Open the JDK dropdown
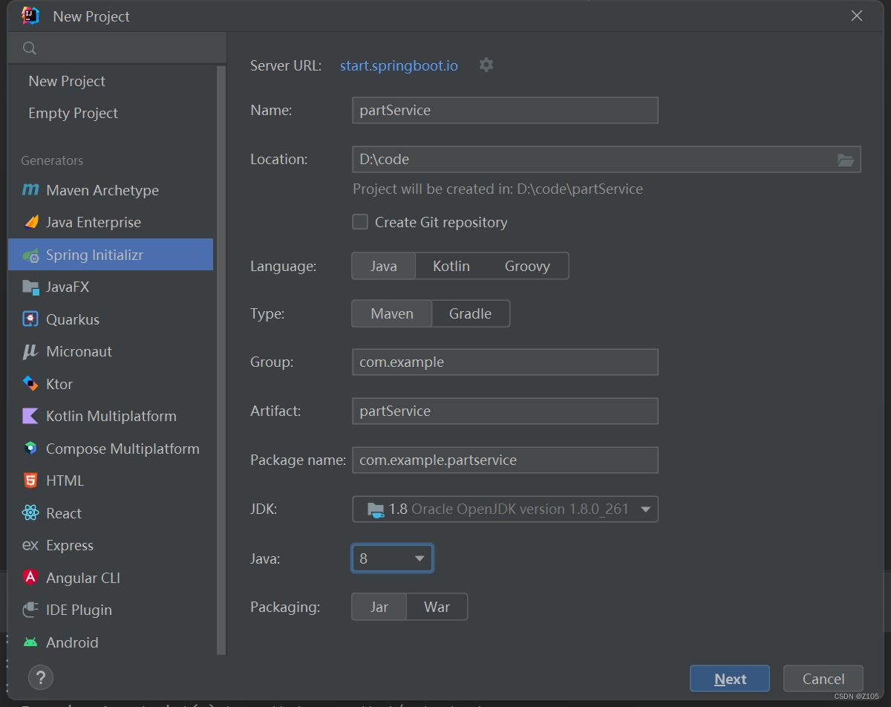 [505, 509]
